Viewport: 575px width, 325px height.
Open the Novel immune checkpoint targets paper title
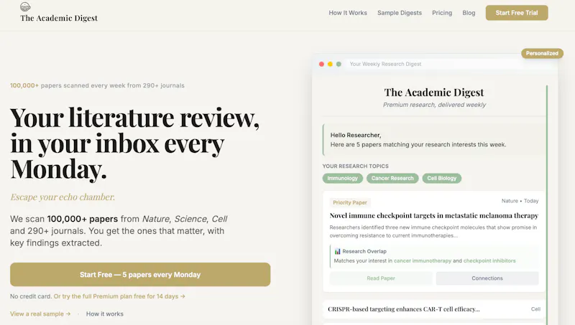point(434,215)
